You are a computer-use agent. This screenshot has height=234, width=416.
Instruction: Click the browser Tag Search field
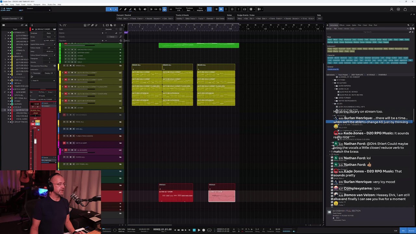[367, 32]
